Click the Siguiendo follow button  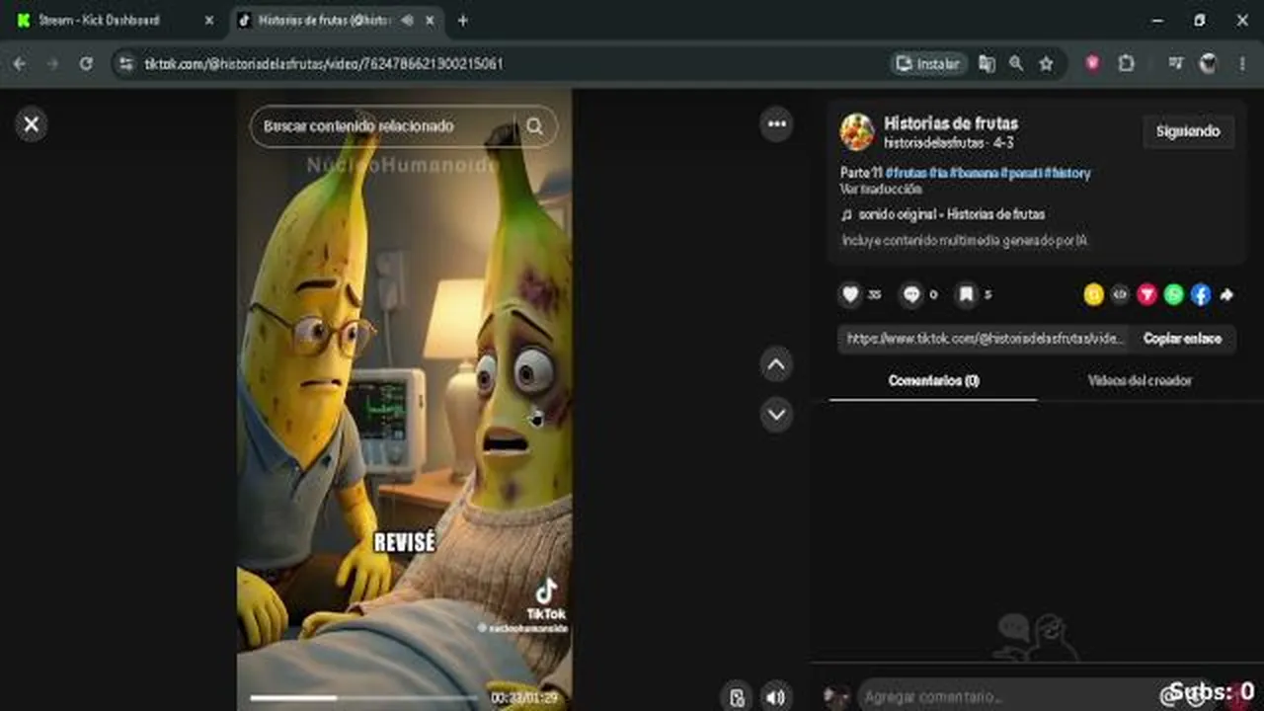1188,131
